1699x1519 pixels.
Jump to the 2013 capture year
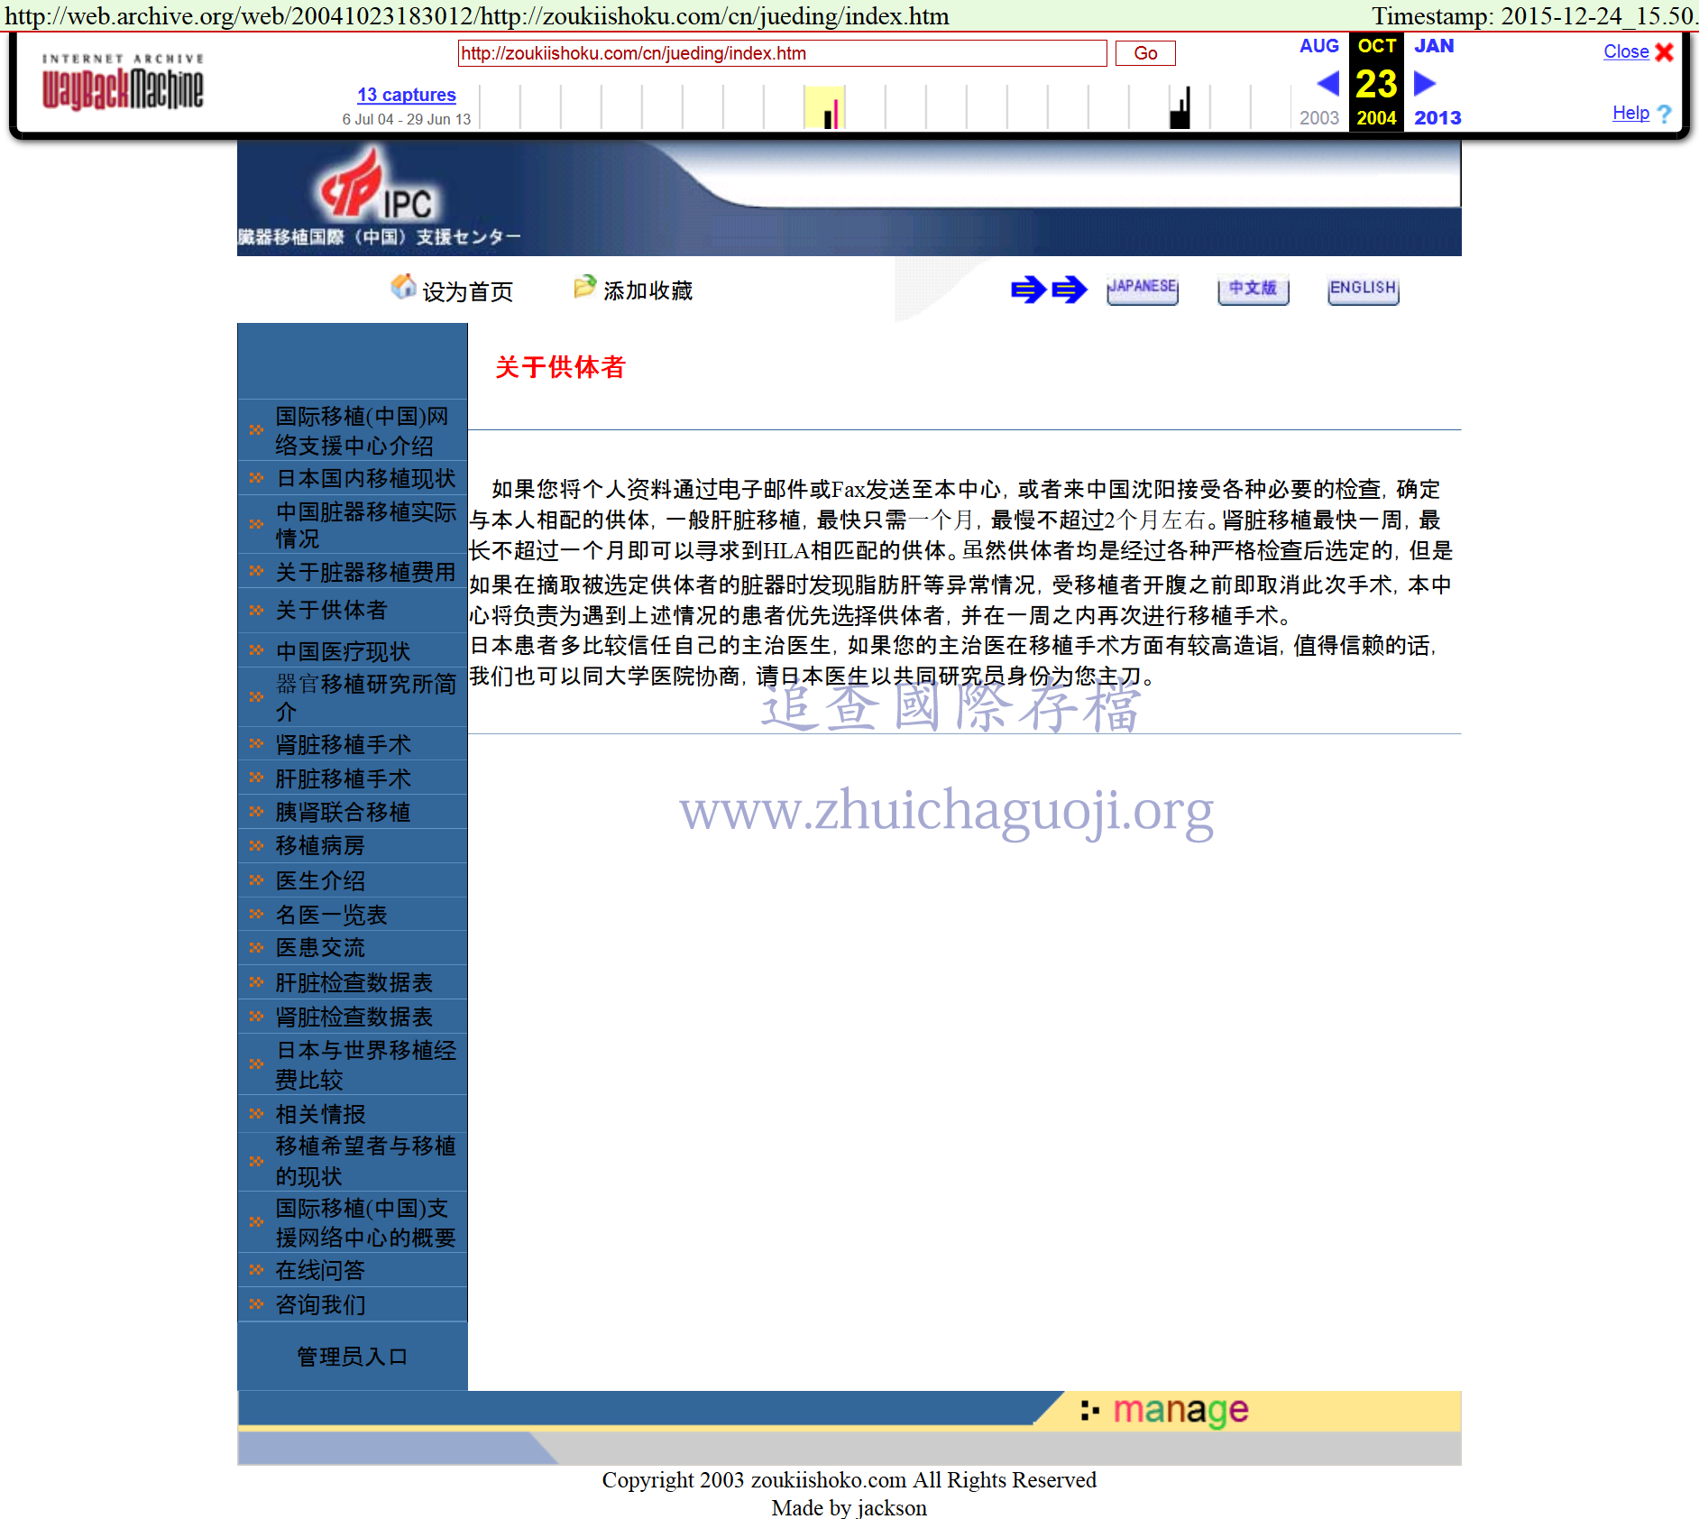point(1437,118)
